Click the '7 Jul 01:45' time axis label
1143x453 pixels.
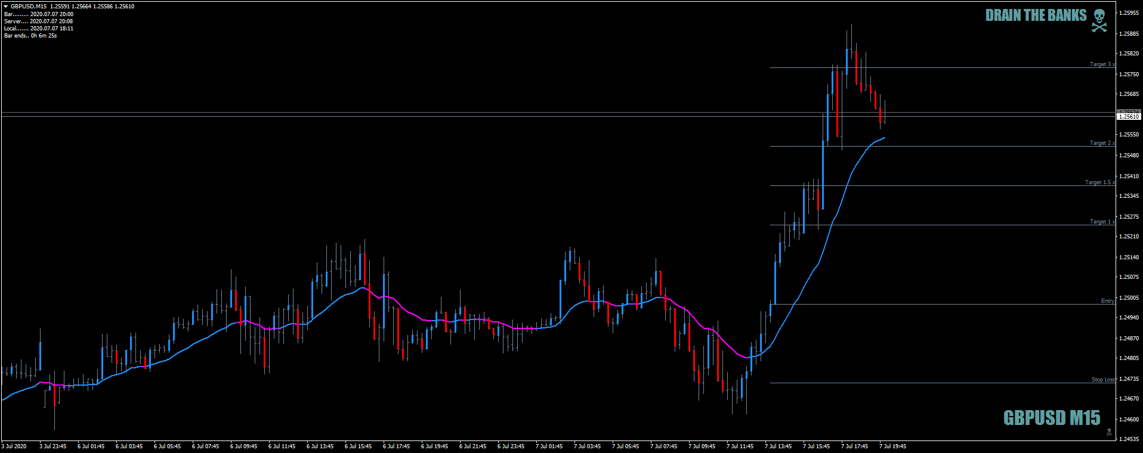click(549, 446)
